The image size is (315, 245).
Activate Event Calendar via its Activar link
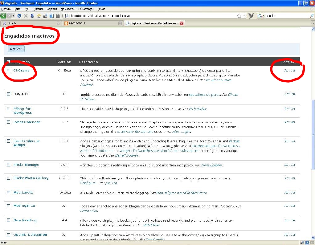[290, 122]
